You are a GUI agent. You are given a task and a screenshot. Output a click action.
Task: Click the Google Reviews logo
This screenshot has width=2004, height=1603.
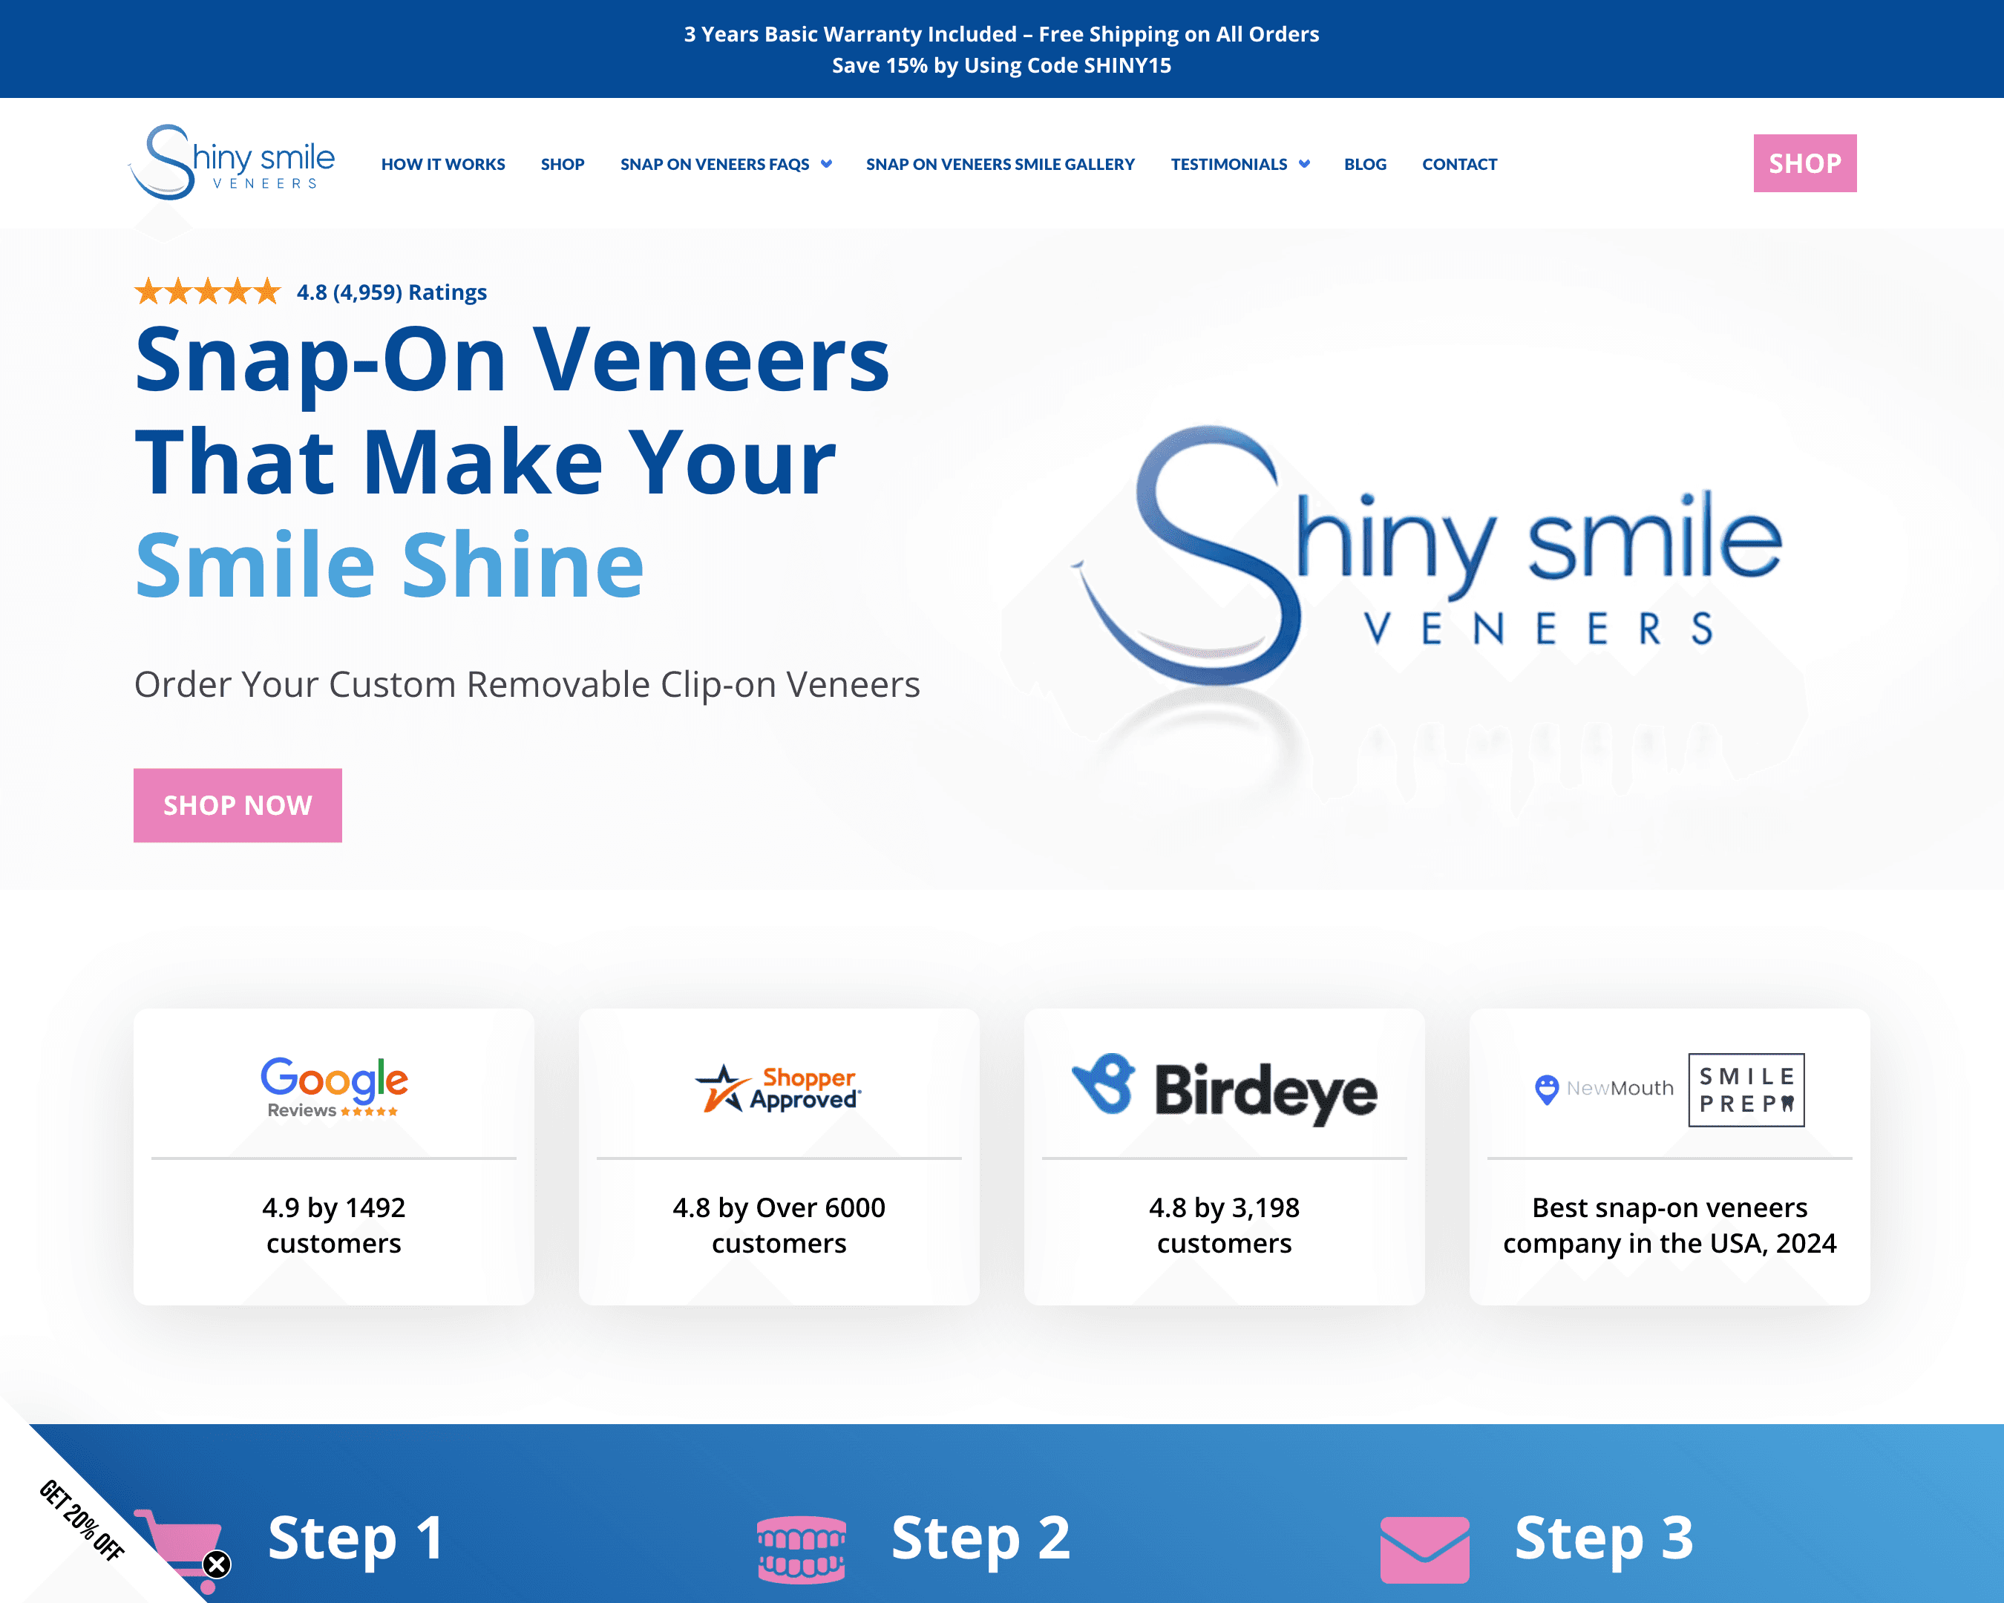click(334, 1086)
